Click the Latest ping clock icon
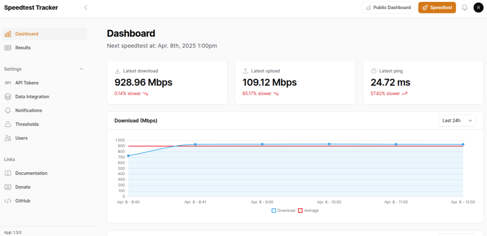 click(x=374, y=71)
